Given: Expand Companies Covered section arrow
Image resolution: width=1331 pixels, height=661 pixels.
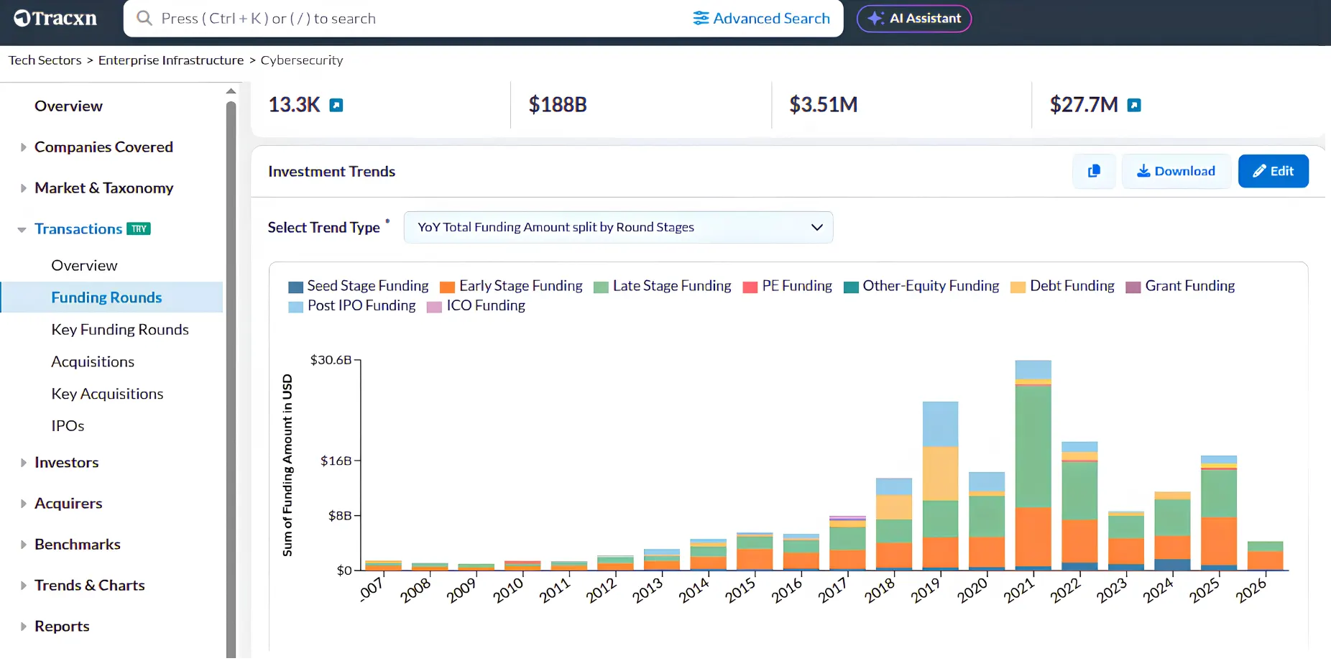Looking at the screenshot, I should (x=23, y=147).
